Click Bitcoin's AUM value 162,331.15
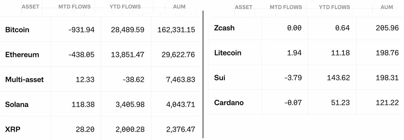 (x=176, y=30)
